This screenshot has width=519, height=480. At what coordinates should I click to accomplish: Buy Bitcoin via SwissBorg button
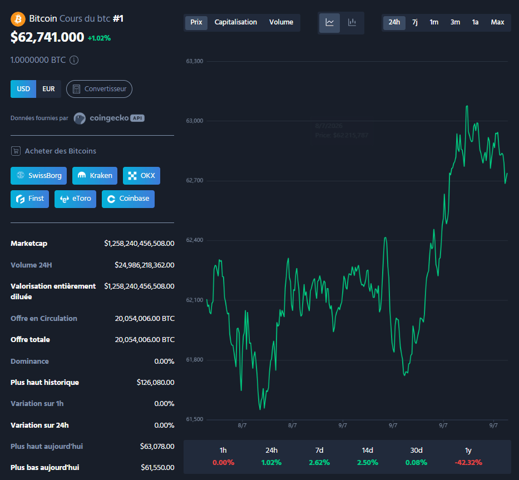[39, 175]
